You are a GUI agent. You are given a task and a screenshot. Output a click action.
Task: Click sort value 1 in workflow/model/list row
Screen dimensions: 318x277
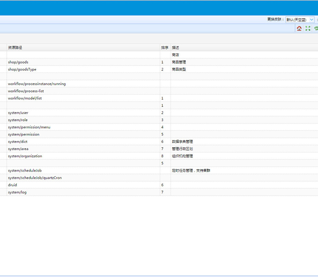point(162,98)
